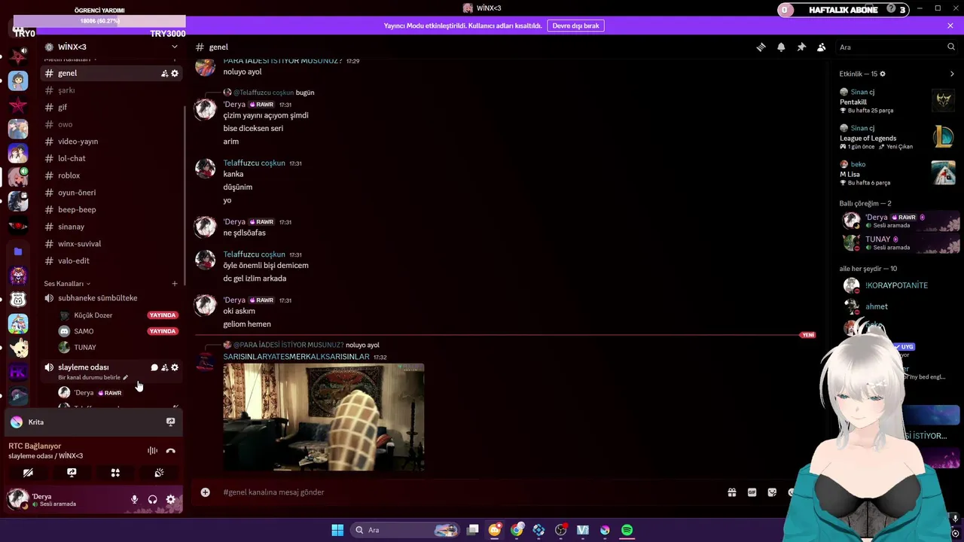Edit the genel channel settings gear
964x542 pixels.
click(175, 73)
